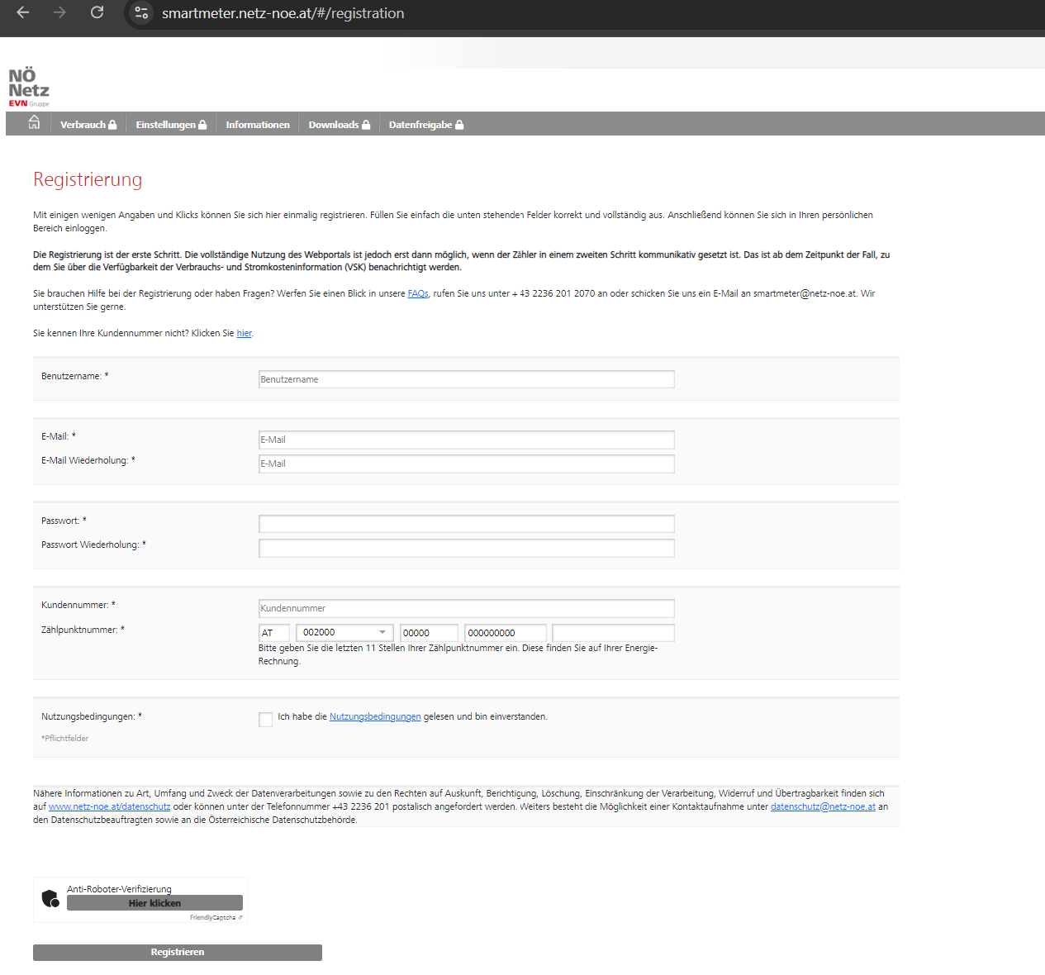Click the 'hier' link for Kundennummer

tap(244, 333)
